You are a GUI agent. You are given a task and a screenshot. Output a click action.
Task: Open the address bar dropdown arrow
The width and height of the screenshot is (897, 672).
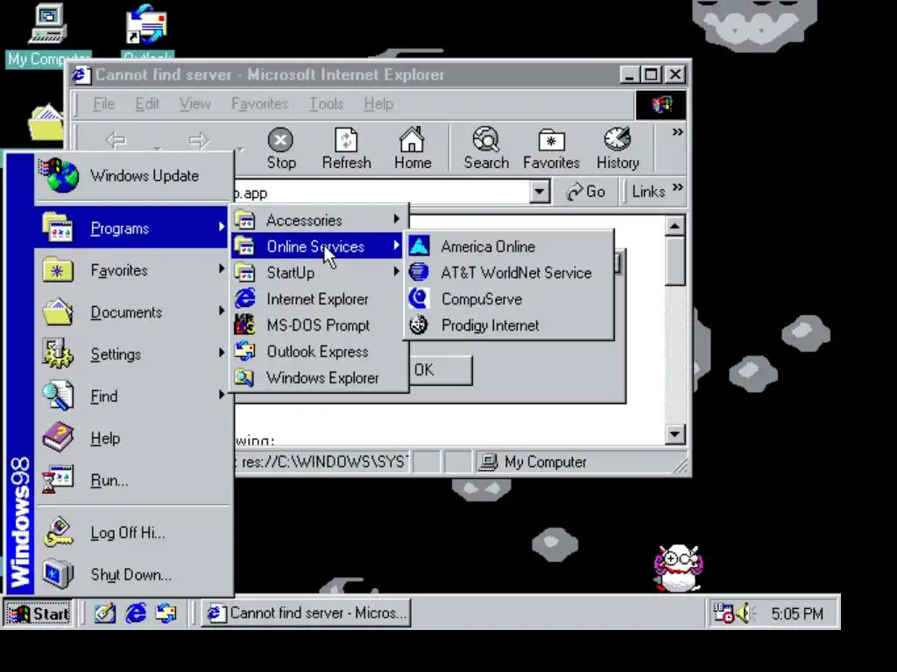click(540, 192)
